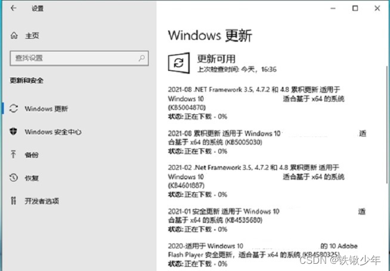Select the Windows 更新 sync icon
Viewport: 390px width, 271px height.
(14, 108)
